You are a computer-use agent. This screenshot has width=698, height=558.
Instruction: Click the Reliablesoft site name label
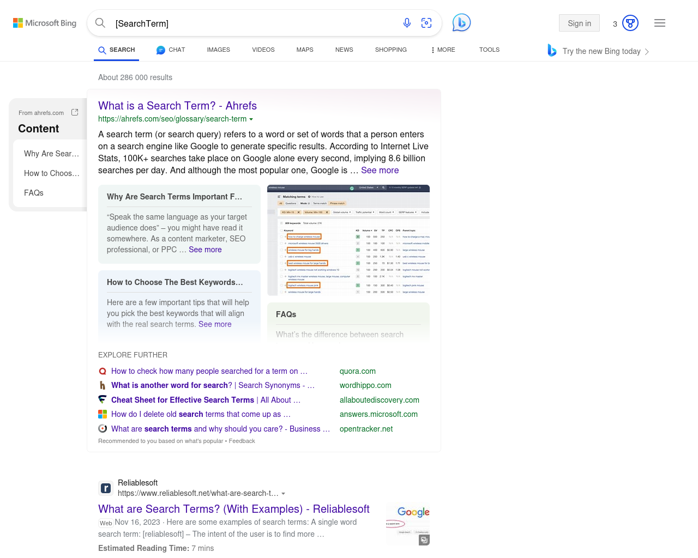coord(137,483)
